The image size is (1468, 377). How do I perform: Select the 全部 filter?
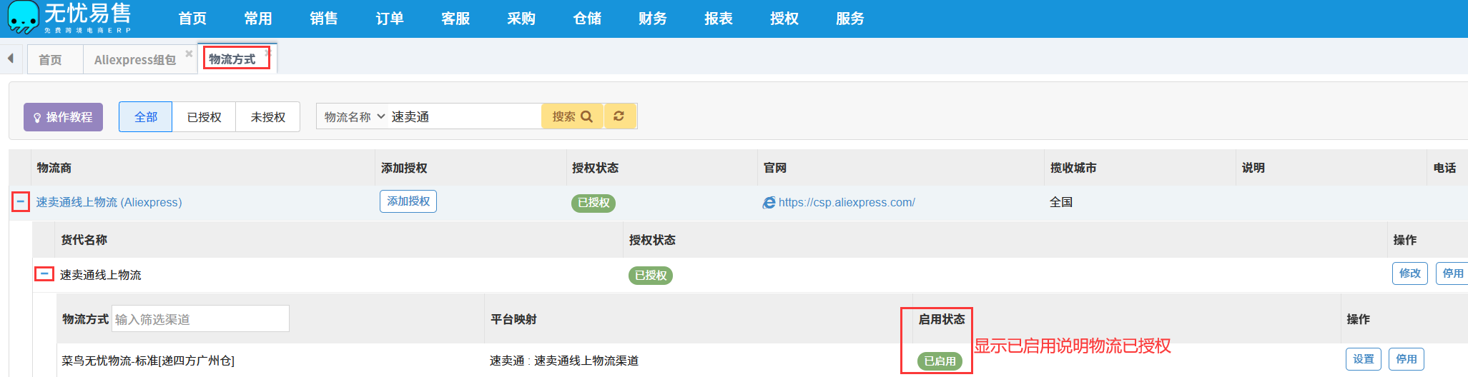point(146,117)
